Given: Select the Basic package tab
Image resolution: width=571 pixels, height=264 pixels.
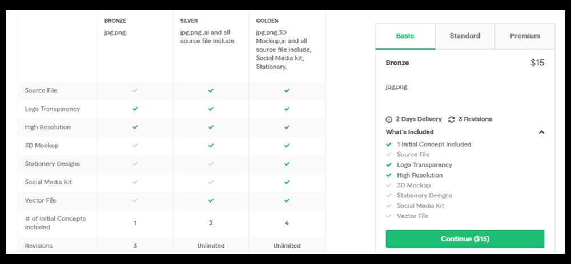Looking at the screenshot, I should tap(405, 36).
